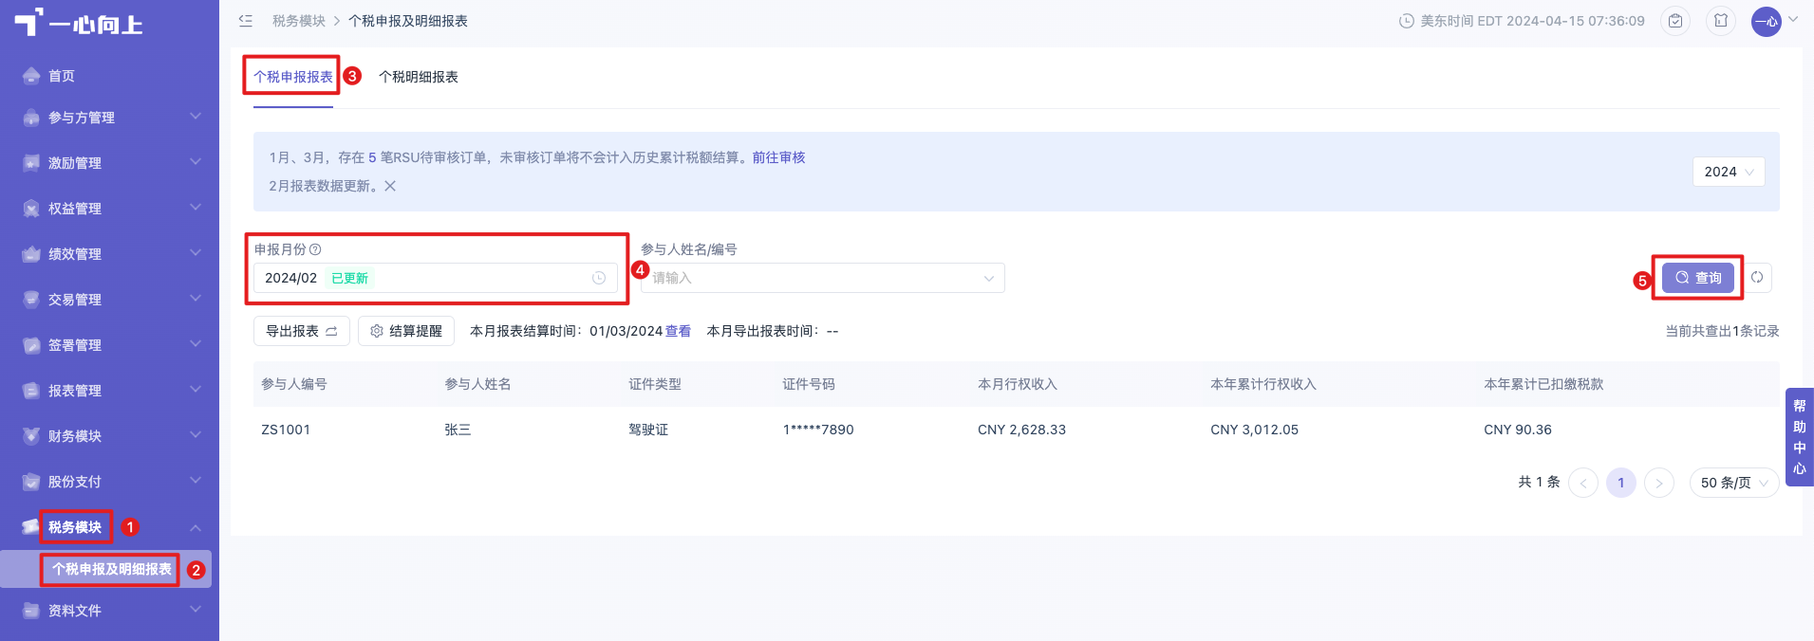Click the 查询 search button
The image size is (1814, 641).
[1698, 278]
